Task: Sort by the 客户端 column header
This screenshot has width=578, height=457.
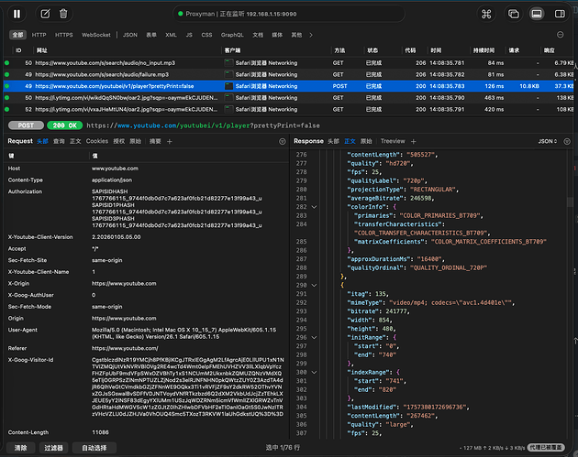Action: coord(233,50)
